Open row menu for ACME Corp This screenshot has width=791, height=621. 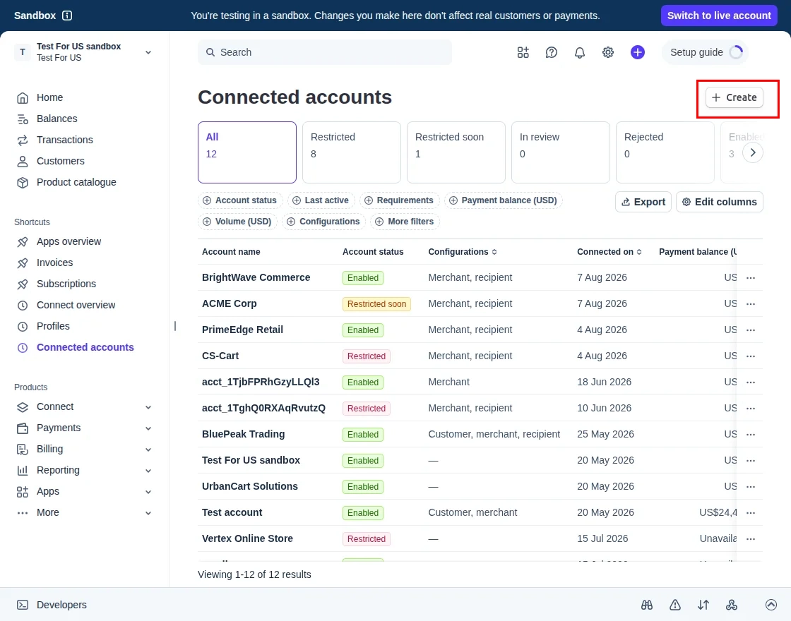click(751, 304)
